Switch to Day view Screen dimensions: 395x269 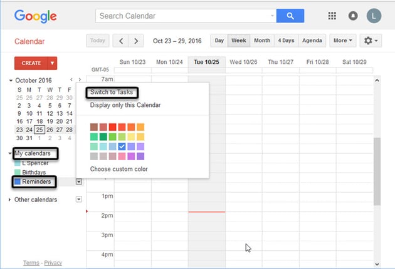click(x=219, y=41)
